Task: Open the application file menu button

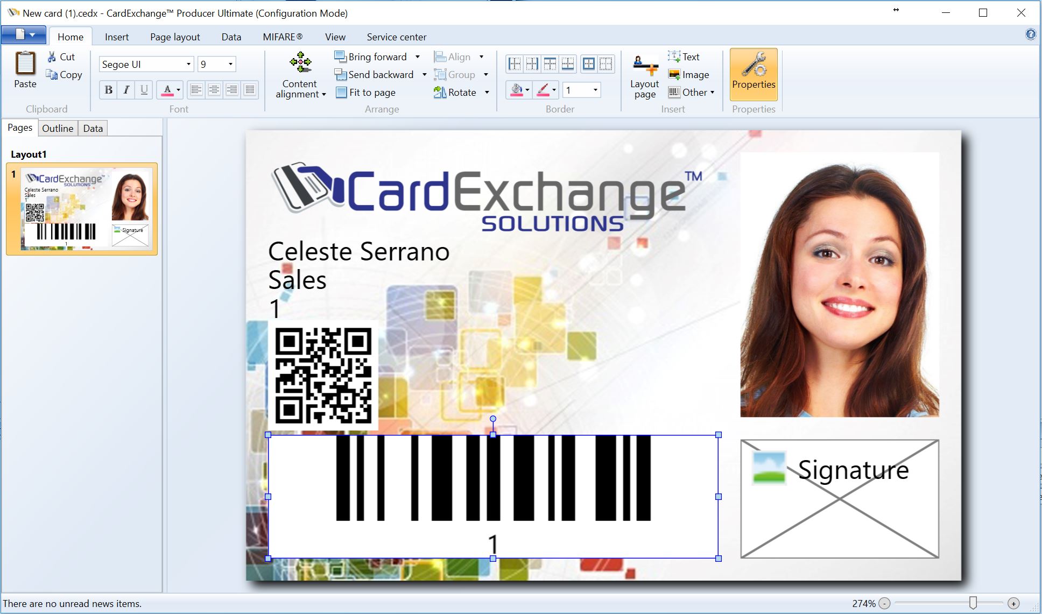Action: (x=24, y=35)
